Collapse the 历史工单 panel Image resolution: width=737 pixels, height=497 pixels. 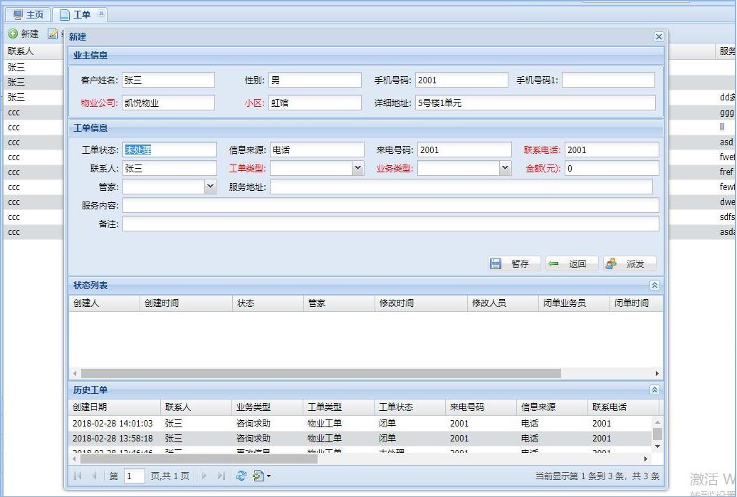pos(656,389)
